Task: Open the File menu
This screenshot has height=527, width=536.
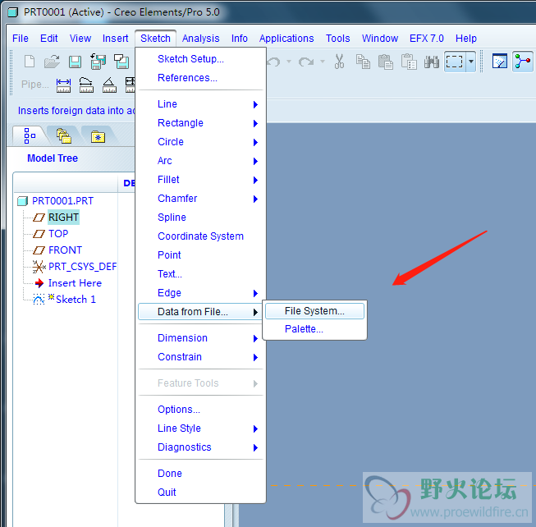Action: tap(21, 39)
